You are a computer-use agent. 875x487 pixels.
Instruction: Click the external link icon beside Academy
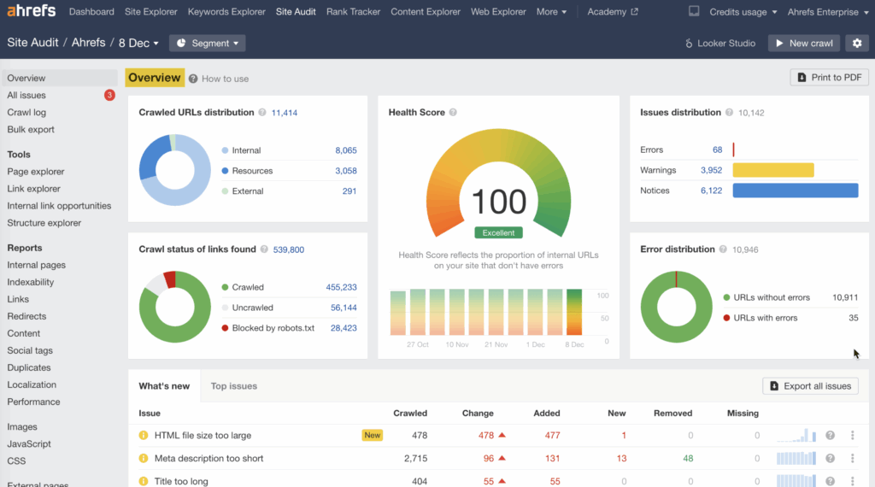click(x=635, y=11)
